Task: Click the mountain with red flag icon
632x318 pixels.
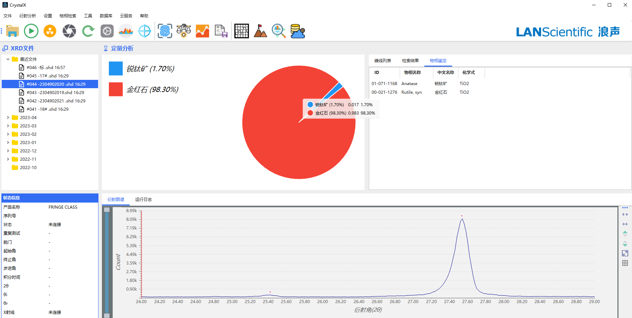Action: coord(260,31)
